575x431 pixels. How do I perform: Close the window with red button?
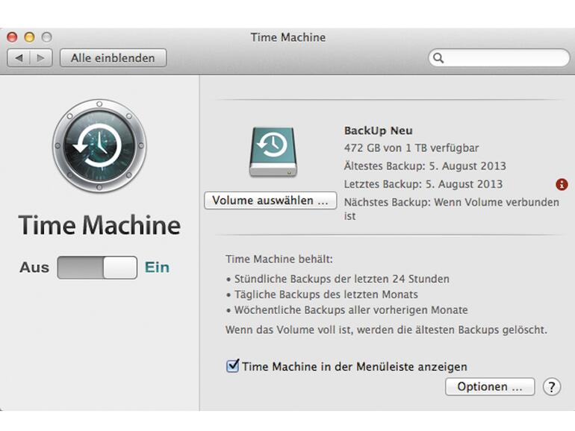[12, 37]
